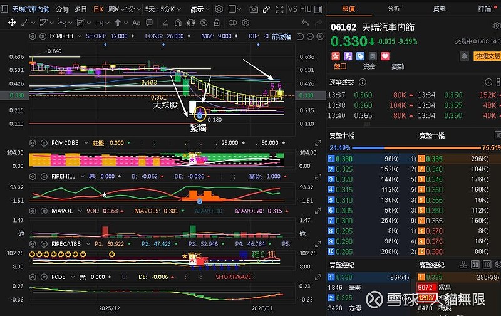Add stock to favorites heart icon
Screen dimensions: 501x316
click(x=385, y=56)
